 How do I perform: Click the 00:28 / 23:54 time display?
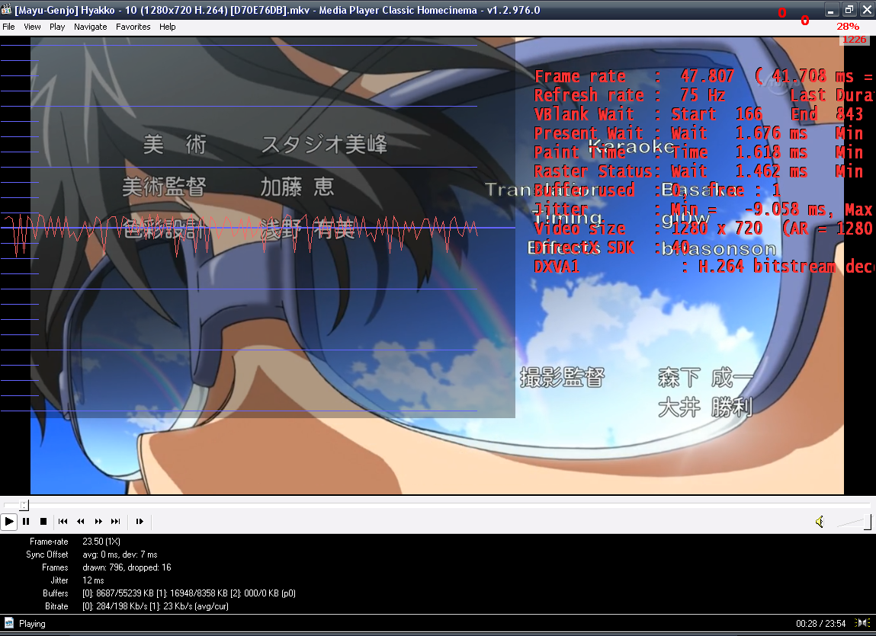point(821,624)
